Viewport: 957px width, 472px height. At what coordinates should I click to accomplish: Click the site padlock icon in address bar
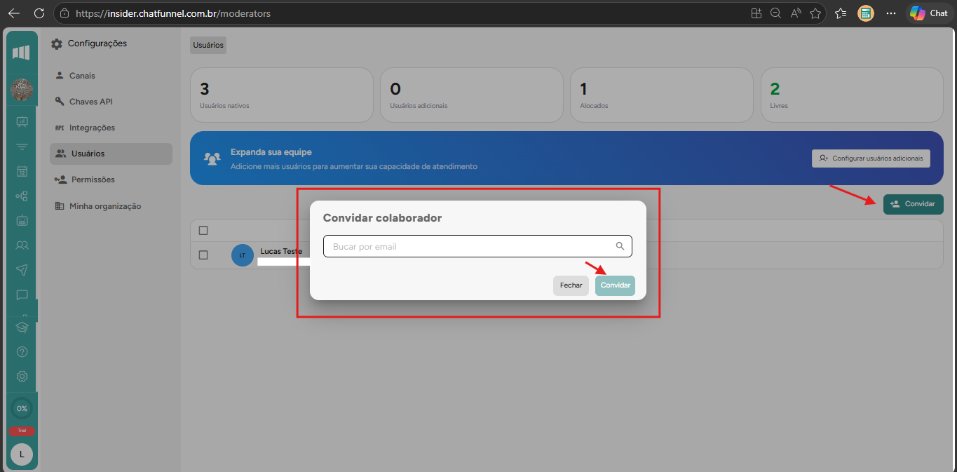[65, 13]
